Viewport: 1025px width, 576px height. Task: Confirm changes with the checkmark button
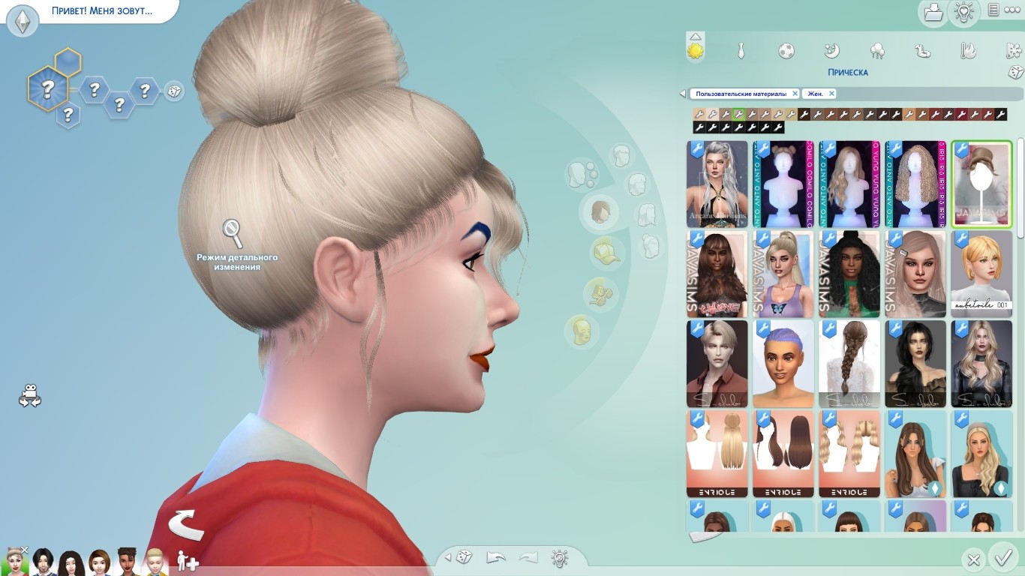coord(1003,558)
